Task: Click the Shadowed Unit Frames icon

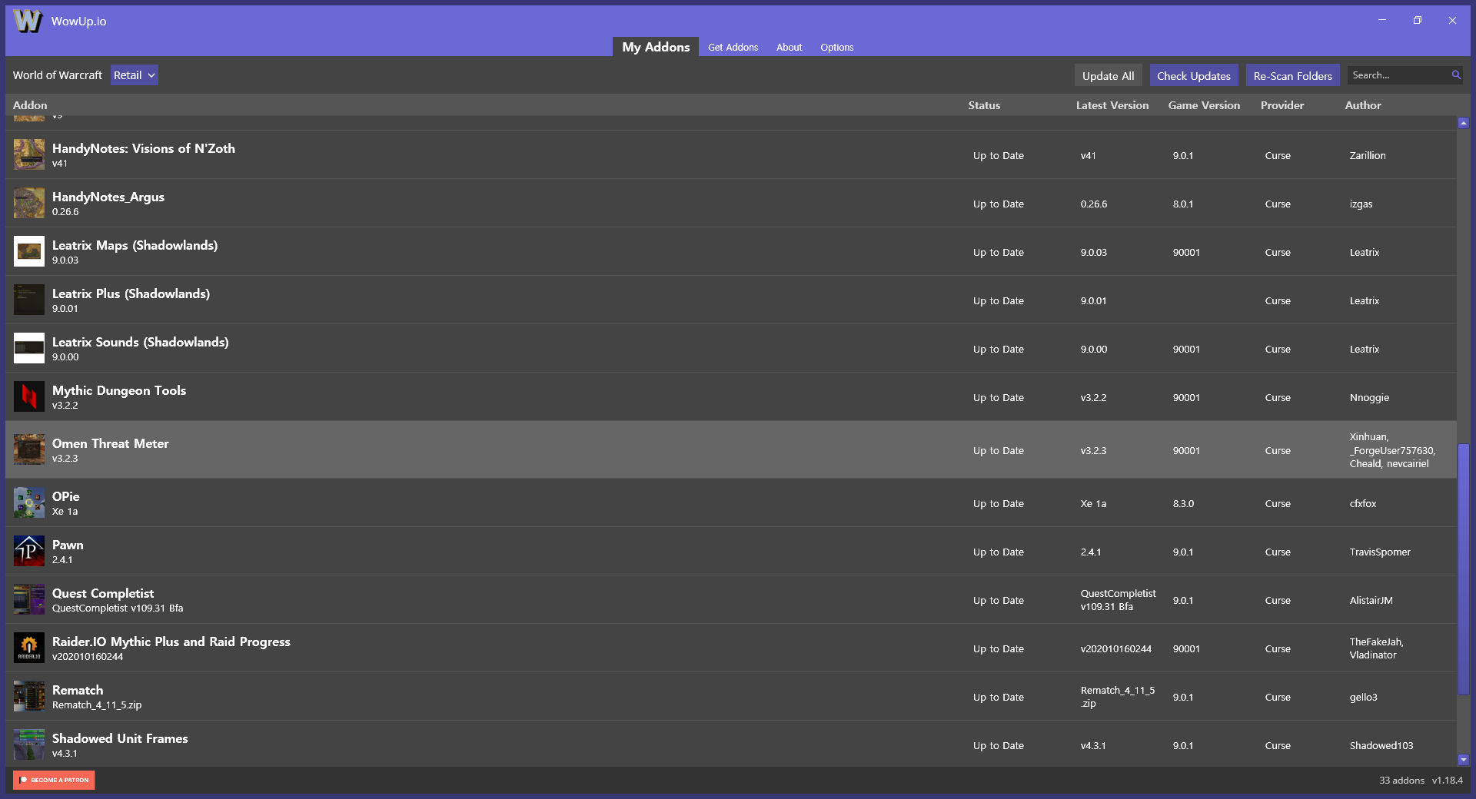Action: [x=29, y=744]
